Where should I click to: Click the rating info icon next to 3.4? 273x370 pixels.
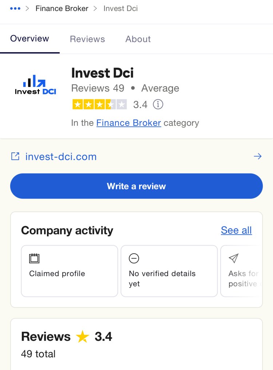tap(158, 104)
